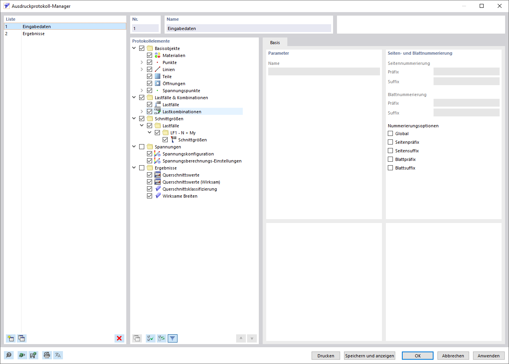Expand the Spannungspunkte tree node
509x364 pixels.
(142, 91)
